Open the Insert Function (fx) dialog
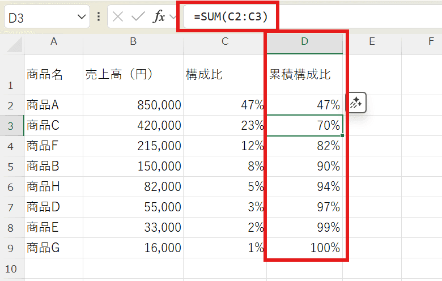The image size is (442, 281). pos(159,17)
